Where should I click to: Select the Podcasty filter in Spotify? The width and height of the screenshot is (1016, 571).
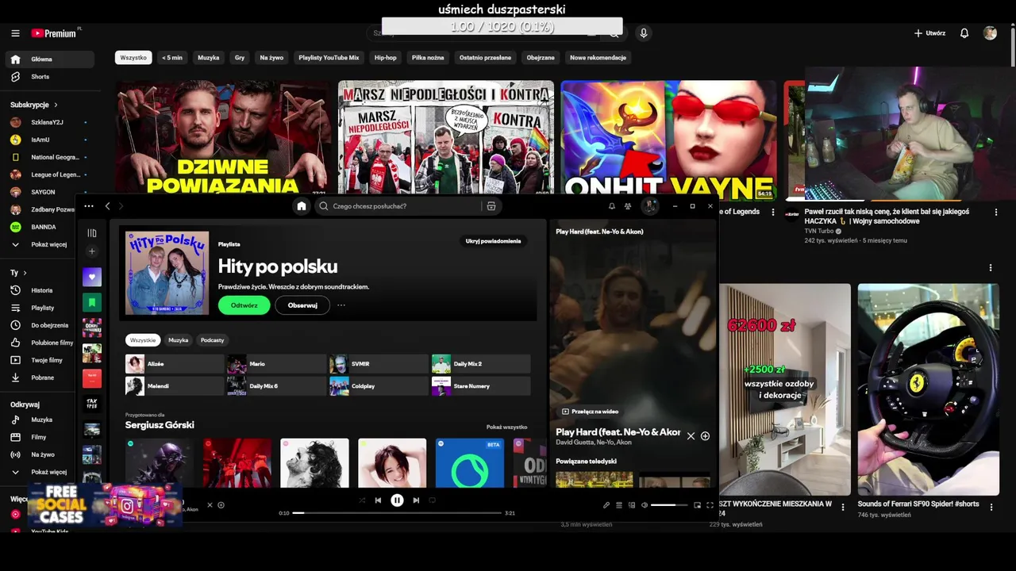pyautogui.click(x=213, y=340)
